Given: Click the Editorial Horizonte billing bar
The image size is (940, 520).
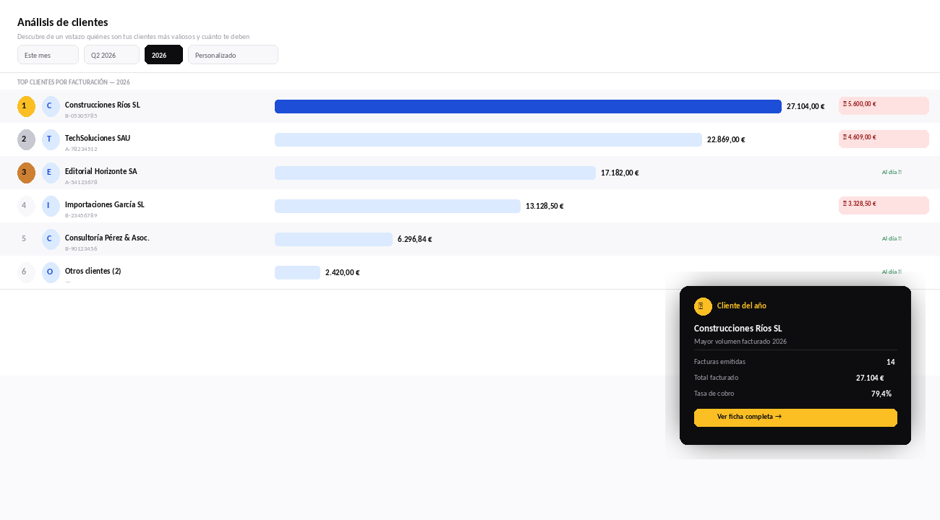Looking at the screenshot, I should pyautogui.click(x=435, y=173).
